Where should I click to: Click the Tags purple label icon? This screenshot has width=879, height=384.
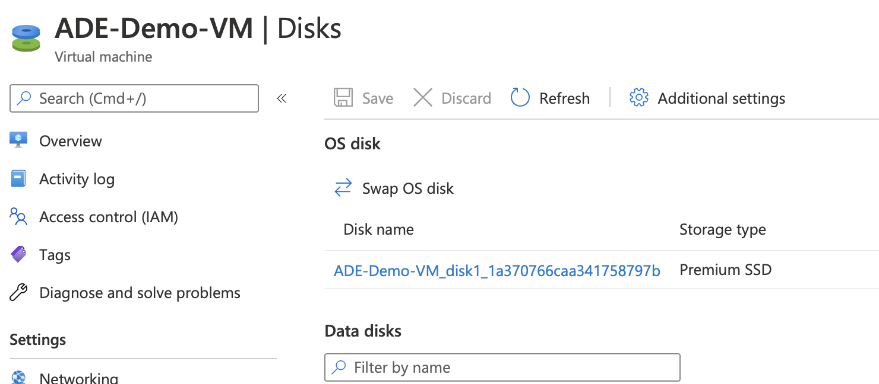coord(18,255)
